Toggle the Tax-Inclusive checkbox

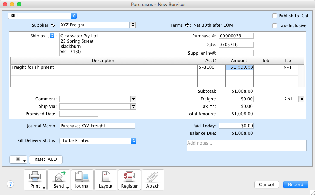275,26
